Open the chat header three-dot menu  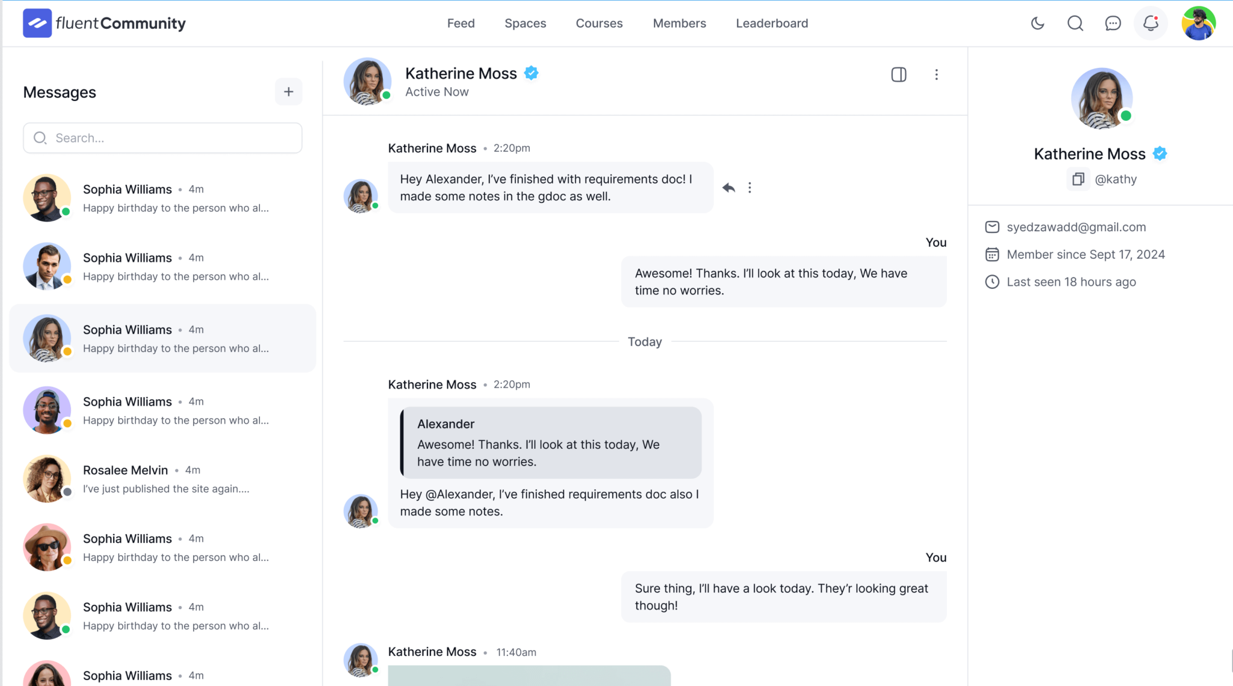pos(936,75)
